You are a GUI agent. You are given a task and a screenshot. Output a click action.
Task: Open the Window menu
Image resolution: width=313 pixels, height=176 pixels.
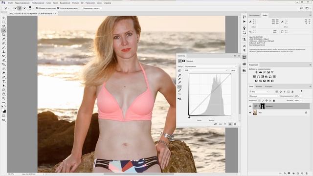[99, 3]
